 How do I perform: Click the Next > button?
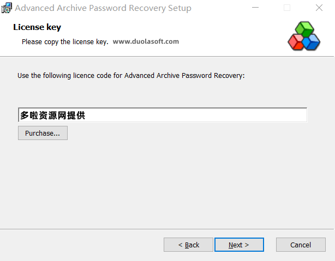(x=239, y=245)
